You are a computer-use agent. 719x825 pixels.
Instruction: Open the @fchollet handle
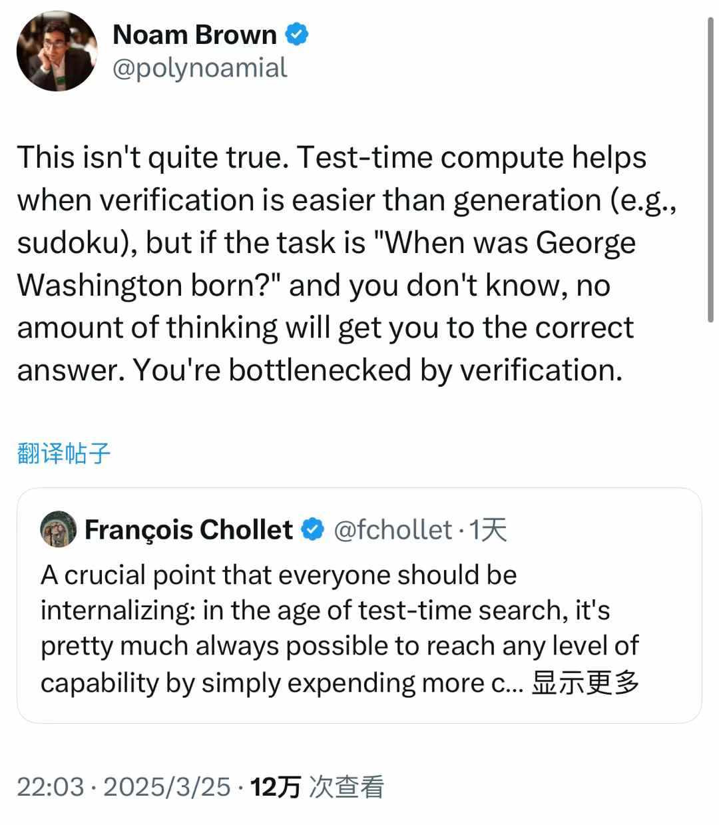[x=393, y=530]
